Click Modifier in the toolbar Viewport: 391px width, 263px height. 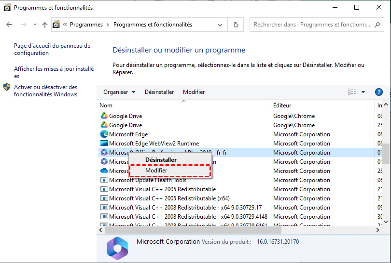(194, 92)
